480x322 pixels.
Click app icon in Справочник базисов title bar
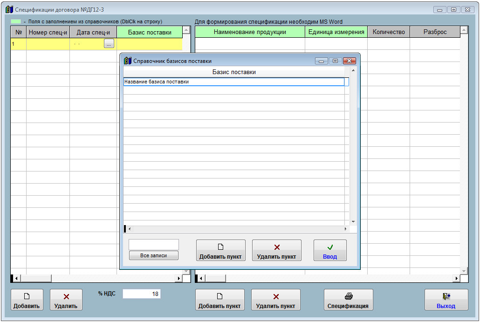click(x=128, y=61)
